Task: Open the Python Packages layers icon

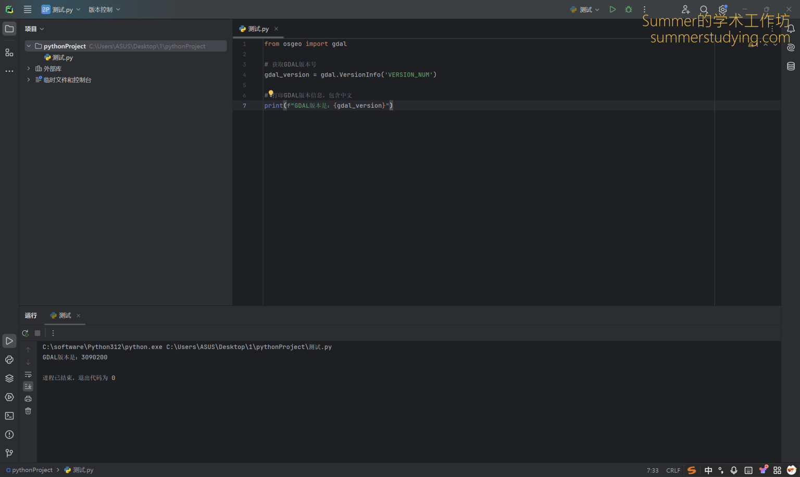Action: [x=9, y=378]
